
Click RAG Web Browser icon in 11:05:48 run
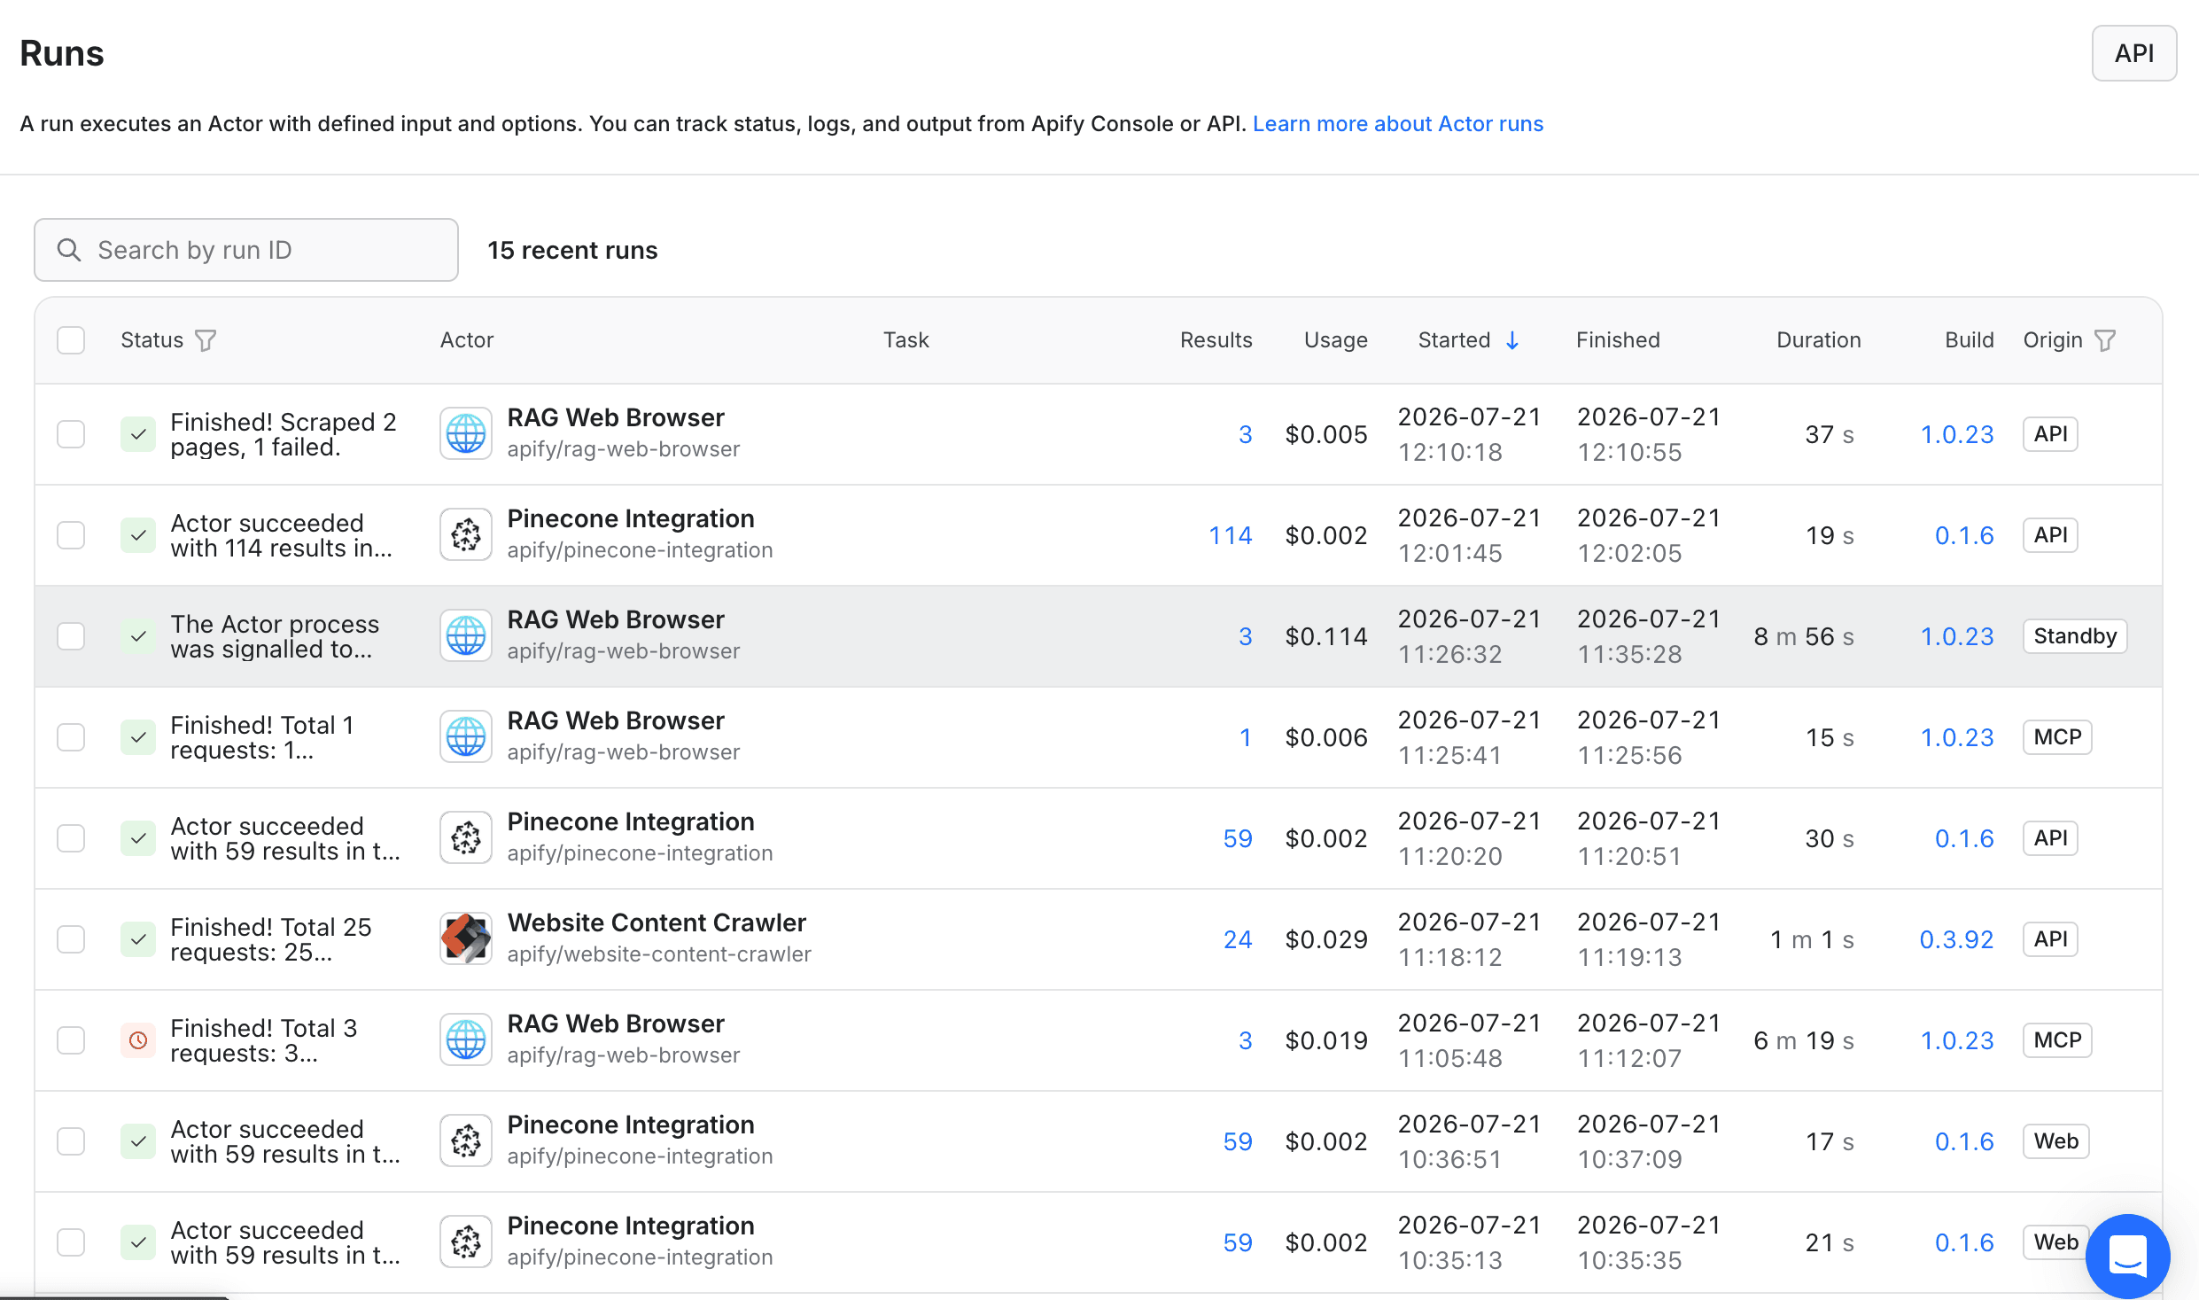[466, 1040]
